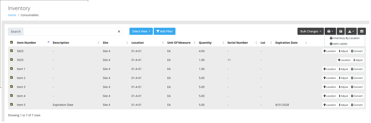This screenshot has height=123, width=371.
Task: Click Convert button for Item 2
Action: click(357, 78)
